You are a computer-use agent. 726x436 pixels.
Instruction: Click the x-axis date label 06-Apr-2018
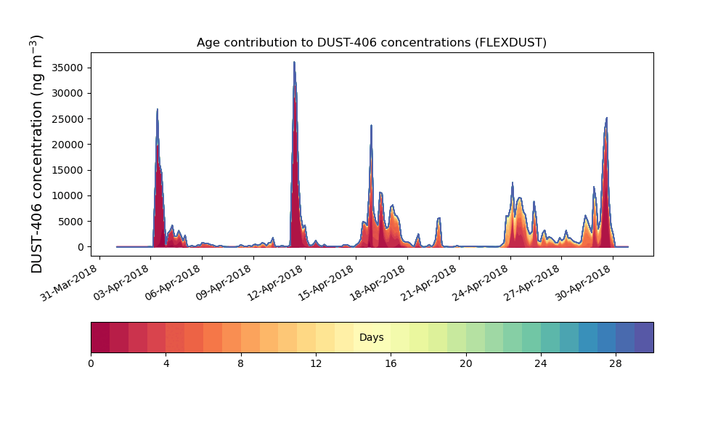[x=172, y=283]
